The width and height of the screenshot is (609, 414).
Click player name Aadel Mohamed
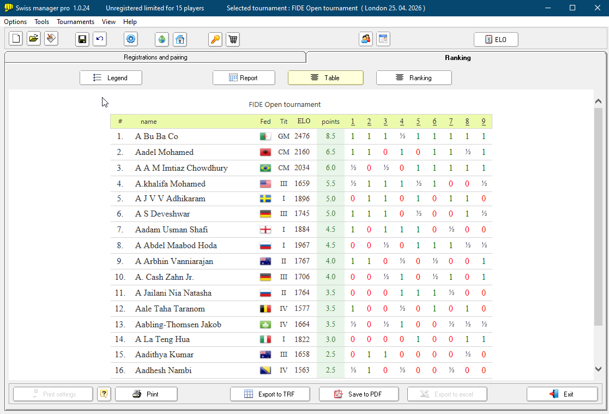164,152
